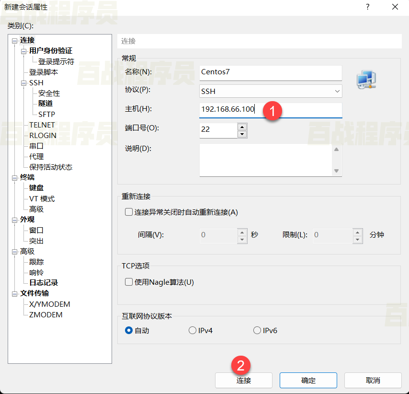
Task: Select 隧道 under SSH
Action: [x=45, y=104]
